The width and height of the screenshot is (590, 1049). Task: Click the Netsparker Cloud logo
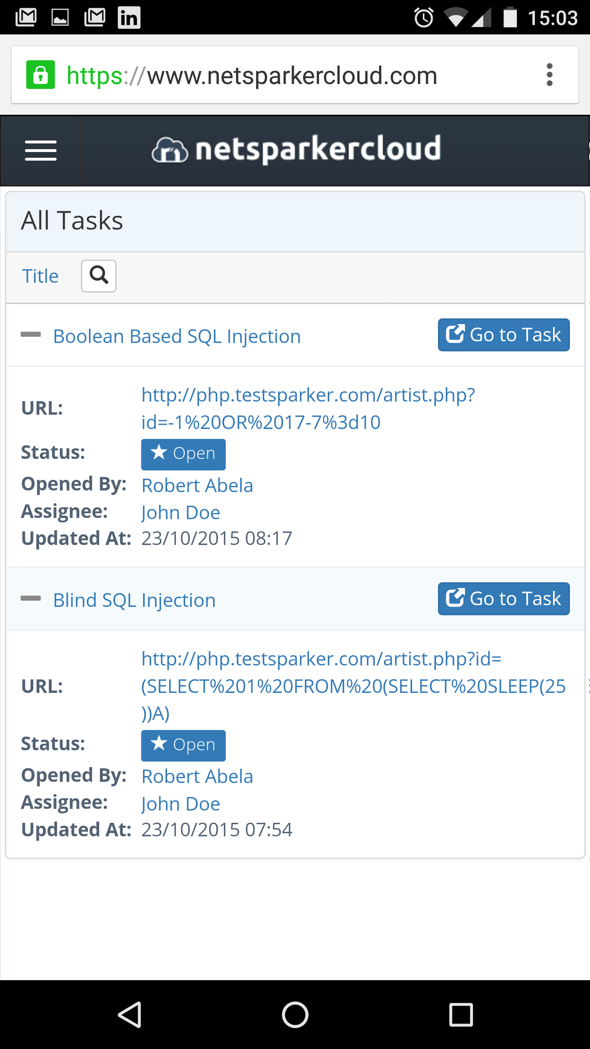[296, 150]
